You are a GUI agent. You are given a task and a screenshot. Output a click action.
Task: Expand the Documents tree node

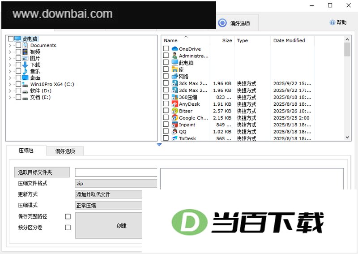10,46
